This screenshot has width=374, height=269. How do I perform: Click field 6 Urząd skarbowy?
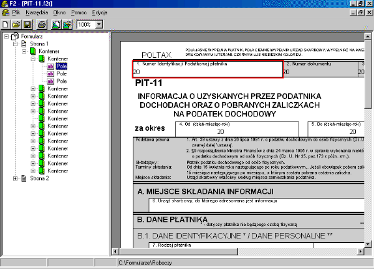point(256,205)
